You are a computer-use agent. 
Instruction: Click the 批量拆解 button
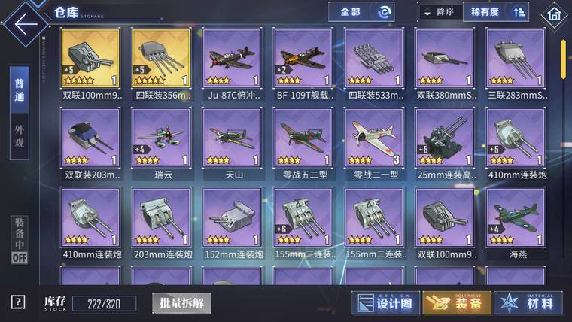181,303
